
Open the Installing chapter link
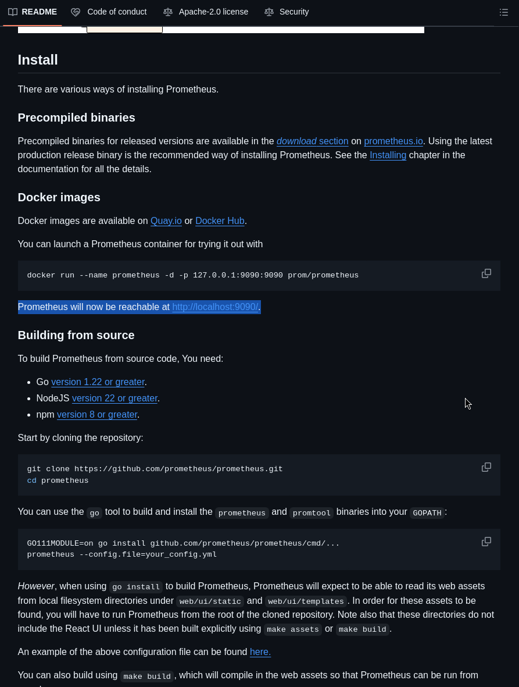coord(388,155)
